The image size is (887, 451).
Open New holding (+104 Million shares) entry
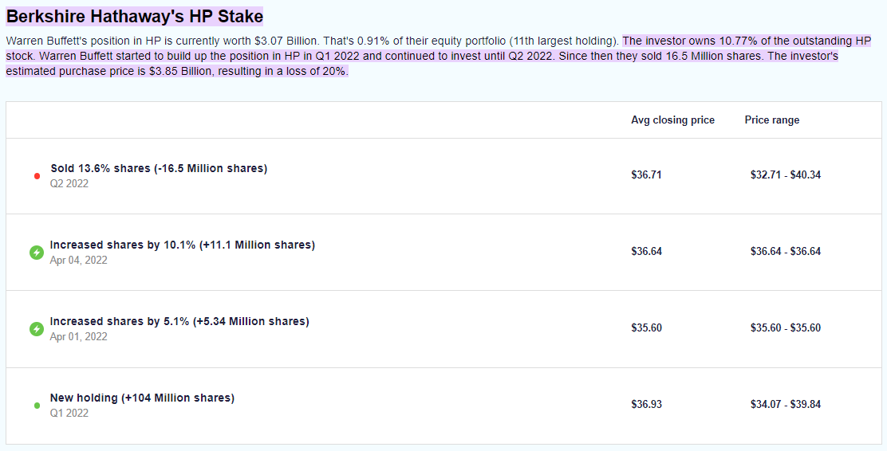coord(142,398)
